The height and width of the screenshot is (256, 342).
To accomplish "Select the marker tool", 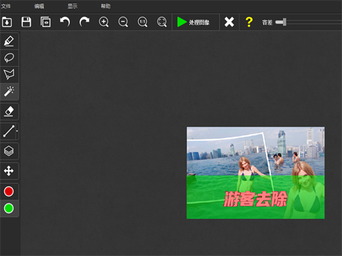I will click(9, 41).
